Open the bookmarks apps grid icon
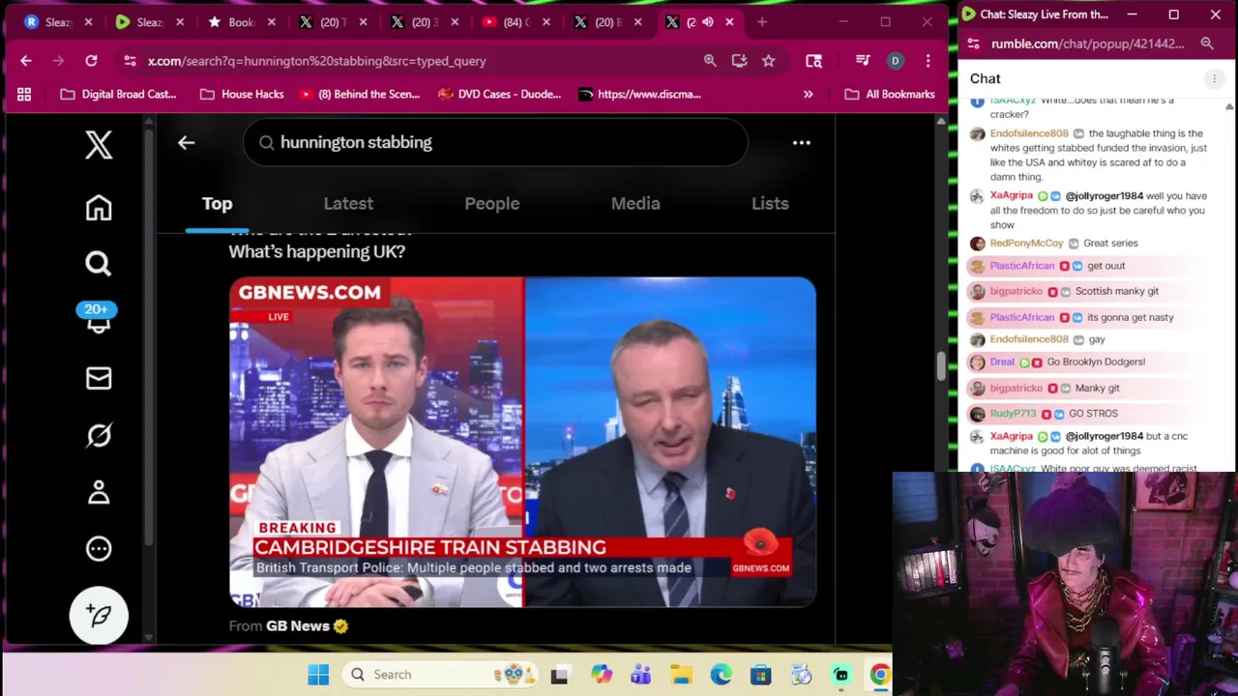Viewport: 1238px width, 696px height. [24, 94]
